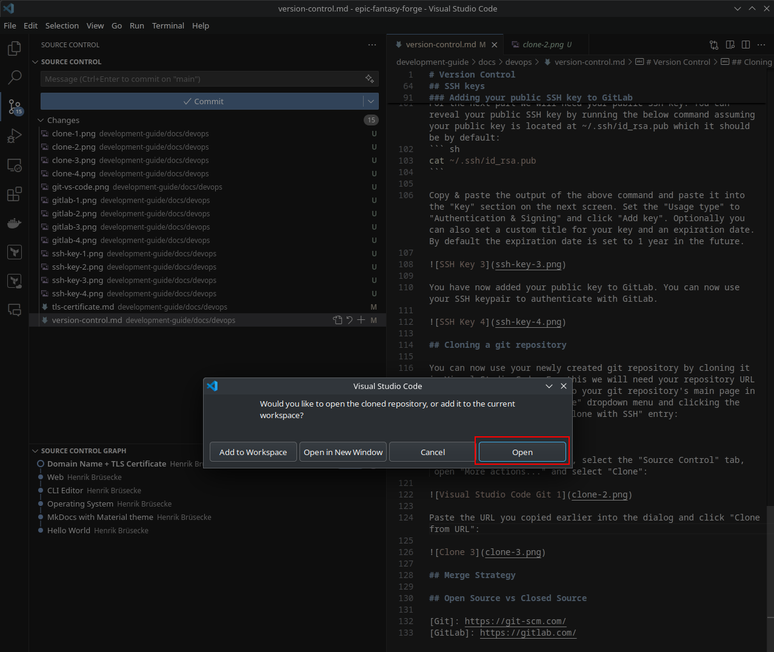
Task: Click the Split Editor icon
Action: pyautogui.click(x=746, y=45)
